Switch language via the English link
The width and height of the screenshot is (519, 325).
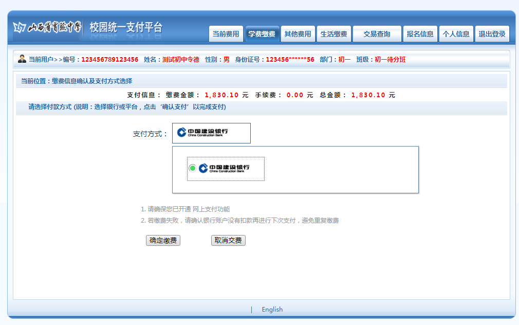click(272, 310)
